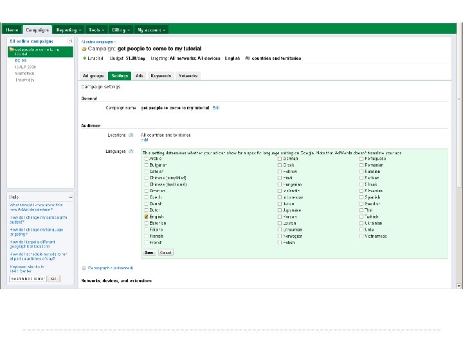
Task: Open the Tools dropdown menu
Action: coord(96,30)
